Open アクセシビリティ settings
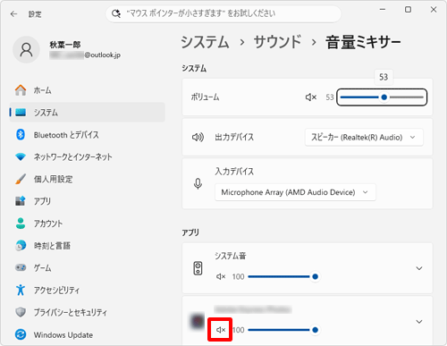 (88, 290)
